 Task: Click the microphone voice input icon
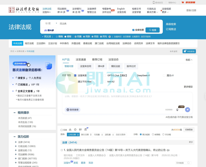click(x=177, y=110)
